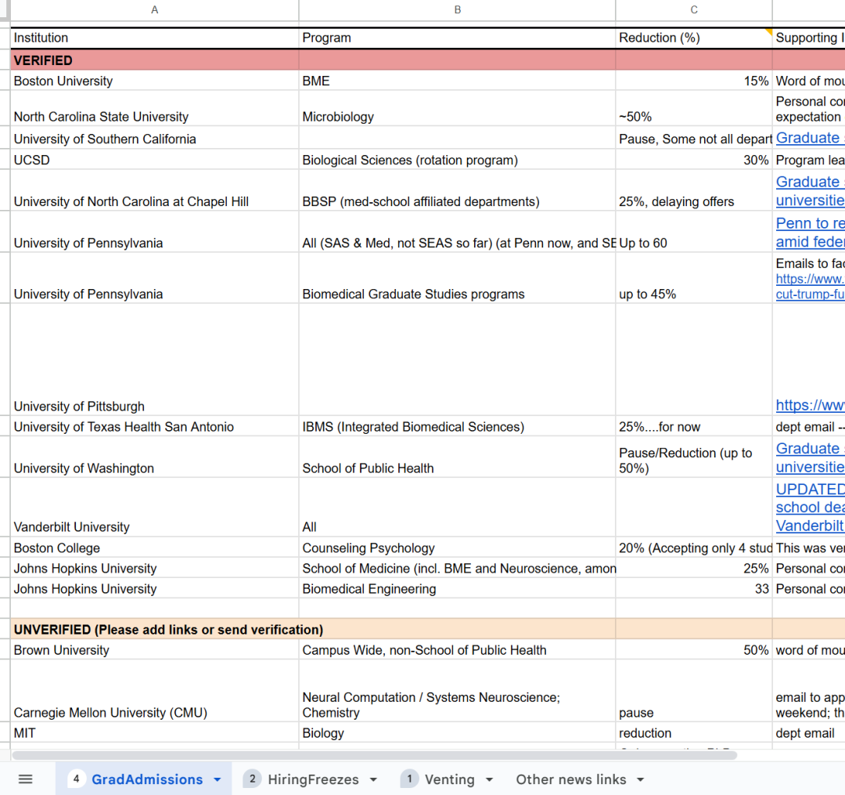The image size is (845, 795).
Task: Select the 25%, delaying offers cell
Action: 693,190
